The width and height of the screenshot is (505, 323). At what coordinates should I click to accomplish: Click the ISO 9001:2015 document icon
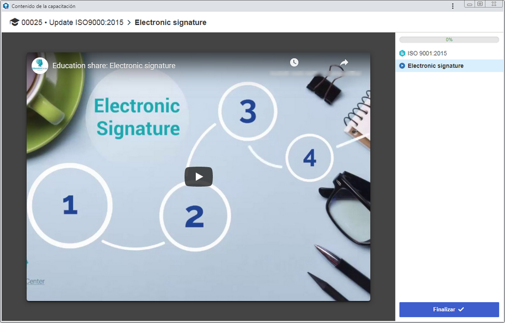402,53
